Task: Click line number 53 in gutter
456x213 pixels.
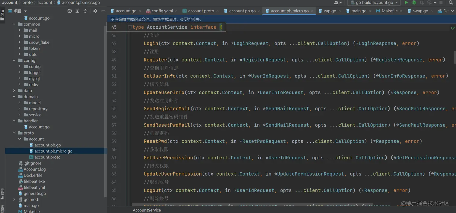Action: click(x=114, y=92)
